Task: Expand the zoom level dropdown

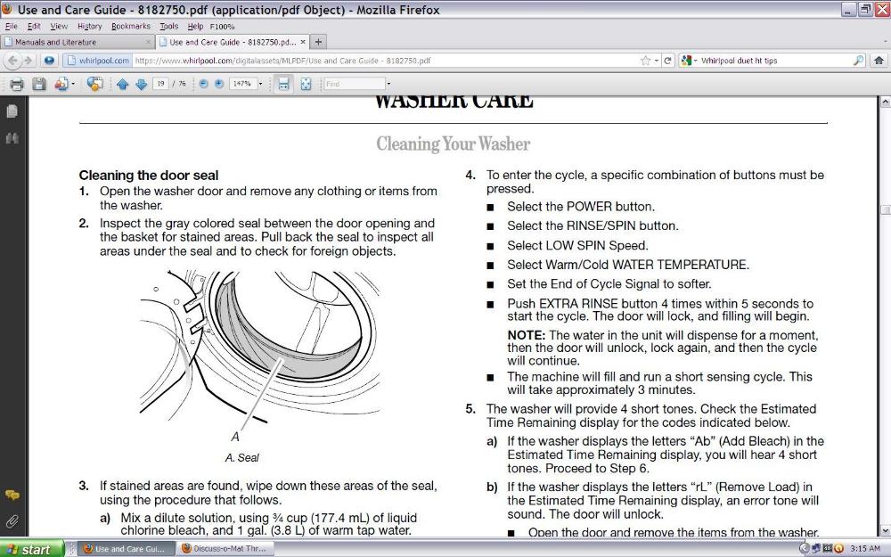Action: [x=261, y=84]
